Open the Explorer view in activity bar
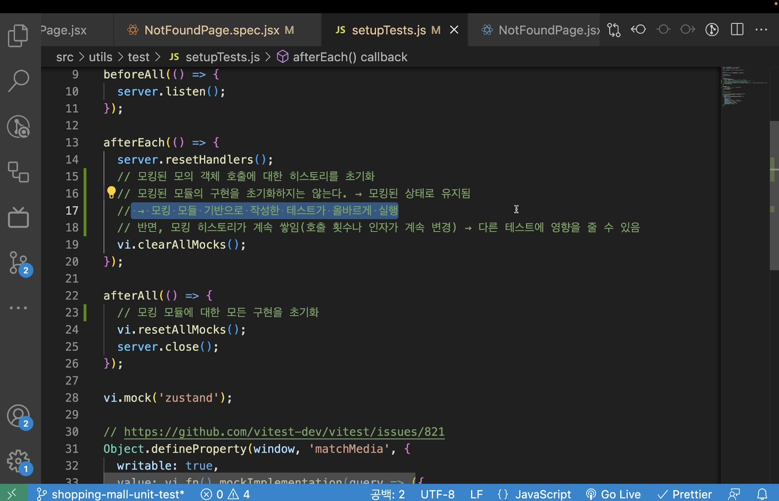The image size is (779, 501). click(x=18, y=35)
